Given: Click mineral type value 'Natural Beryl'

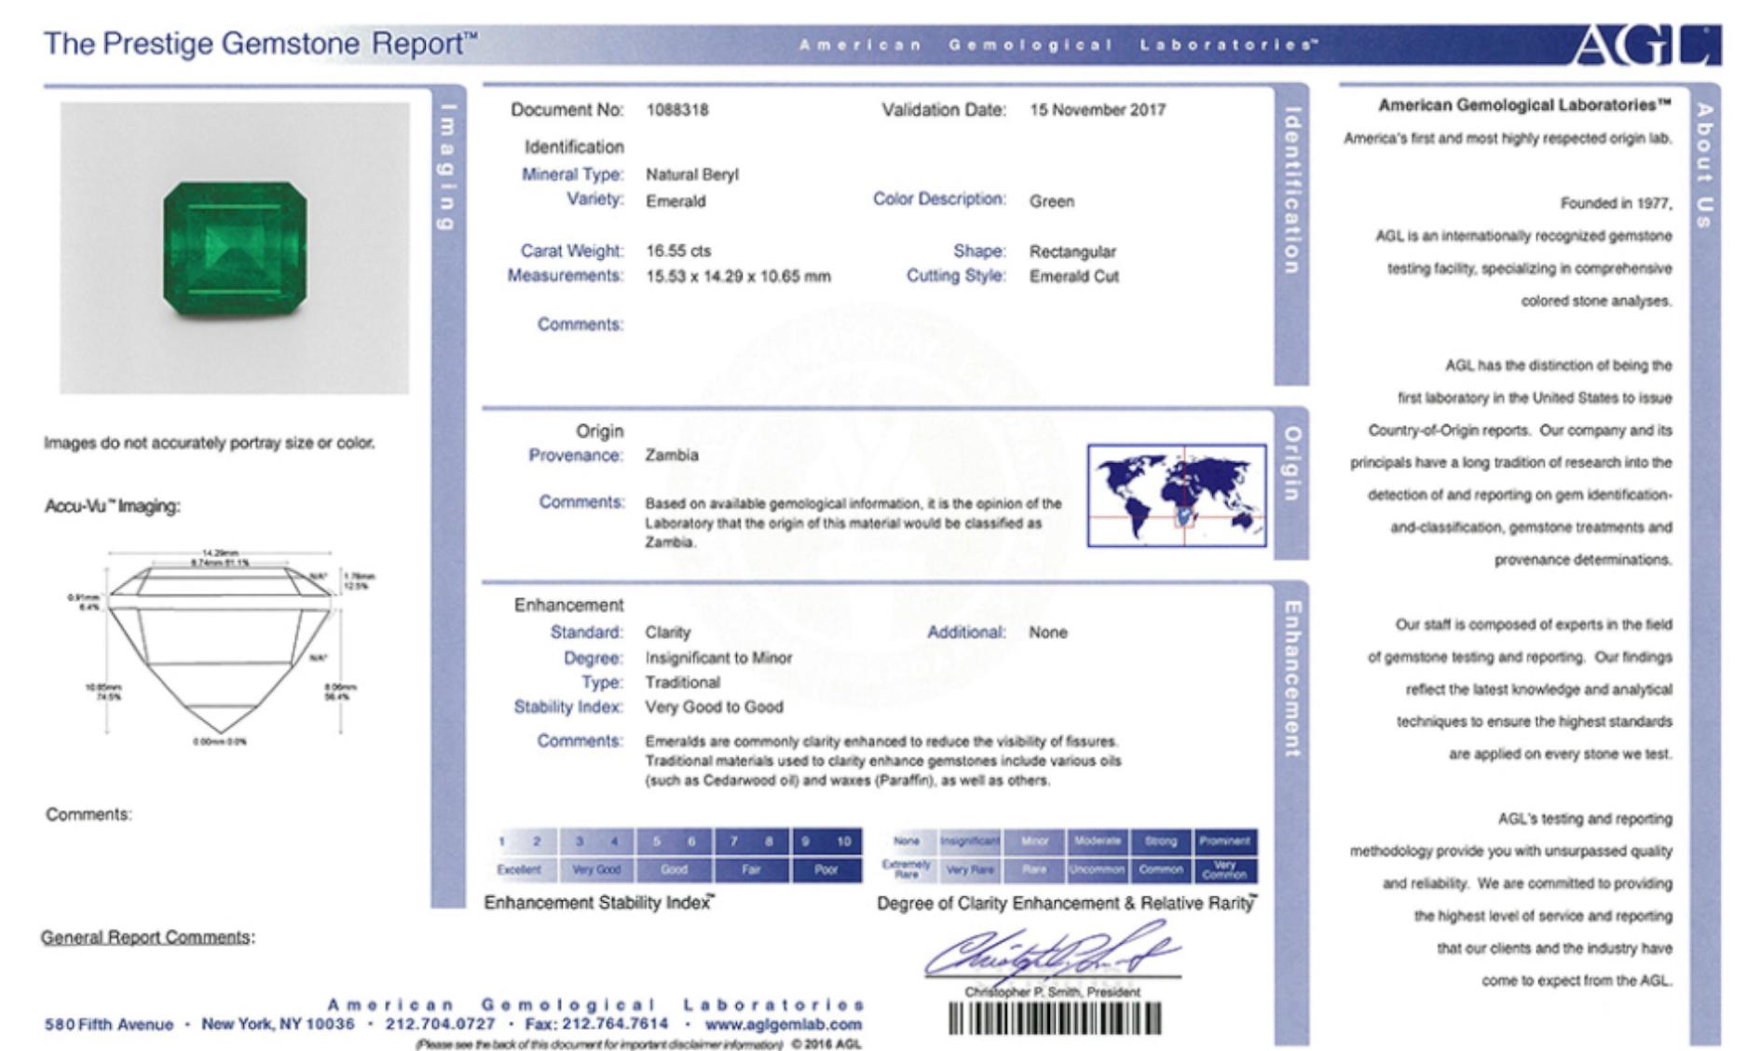Looking at the screenshot, I should (692, 174).
